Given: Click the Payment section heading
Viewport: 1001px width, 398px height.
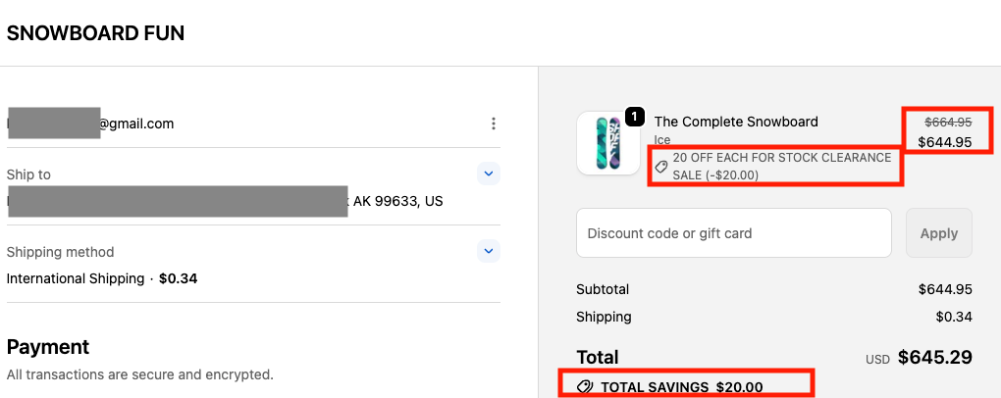Looking at the screenshot, I should pyautogui.click(x=48, y=346).
